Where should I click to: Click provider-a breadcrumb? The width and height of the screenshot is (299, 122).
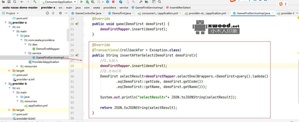(x=48, y=8)
